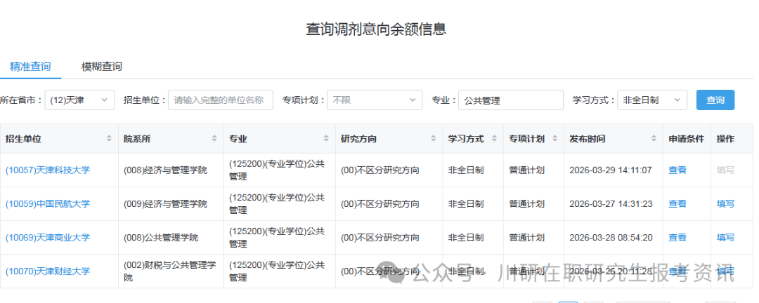
Task: Click the 发布时间 column header label
Action: pos(587,139)
